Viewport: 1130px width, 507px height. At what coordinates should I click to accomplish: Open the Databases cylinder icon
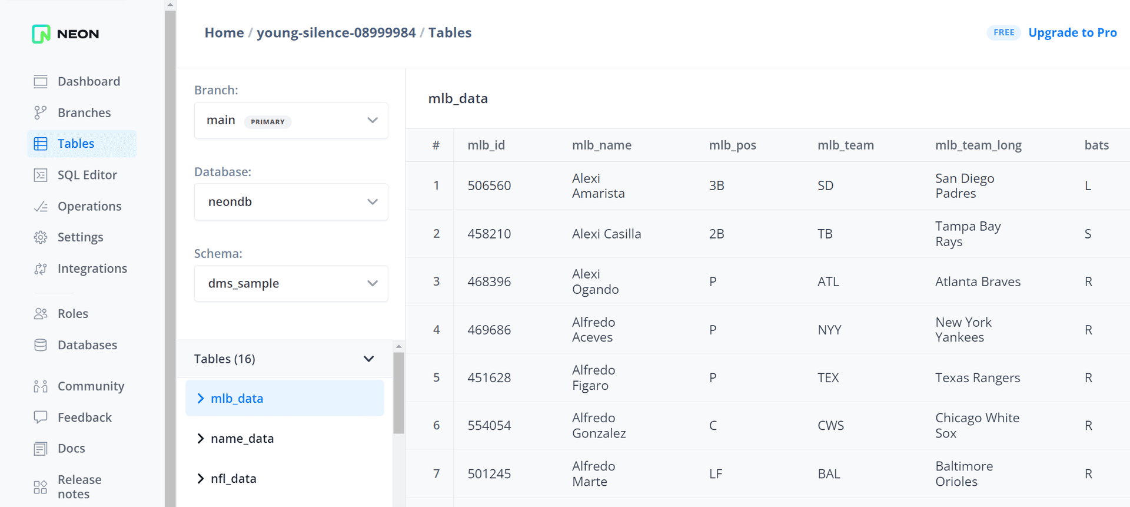[x=41, y=345]
